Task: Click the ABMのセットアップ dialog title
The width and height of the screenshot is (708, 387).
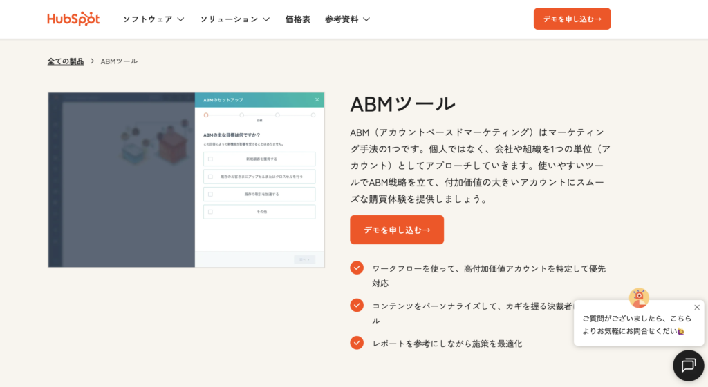Action: coord(223,100)
